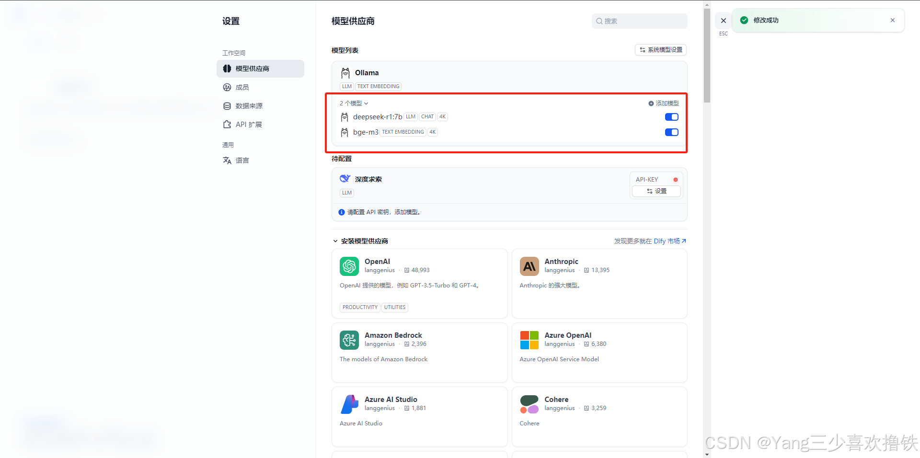Toggle the deepseek-r1:7b model switch
Screen dimensions: 920x458
(x=672, y=117)
